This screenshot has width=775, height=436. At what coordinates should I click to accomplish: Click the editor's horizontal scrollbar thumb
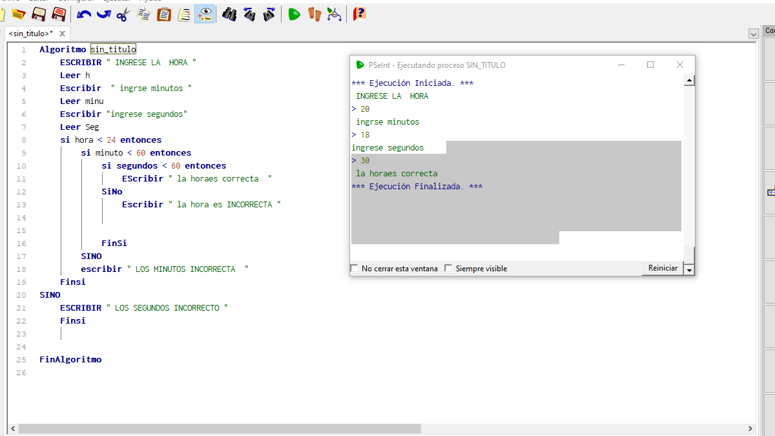tap(220, 429)
